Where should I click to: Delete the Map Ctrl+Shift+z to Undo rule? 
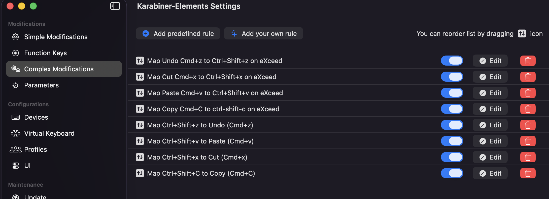(x=528, y=125)
